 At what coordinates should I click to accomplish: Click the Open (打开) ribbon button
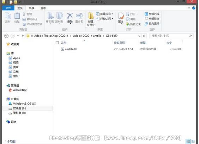[x=132, y=14]
